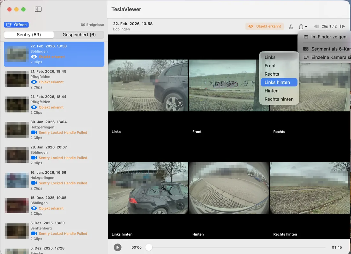Open thumbnail of 21. Feb. 18:45 event
The height and width of the screenshot is (254, 351).
coord(17,79)
